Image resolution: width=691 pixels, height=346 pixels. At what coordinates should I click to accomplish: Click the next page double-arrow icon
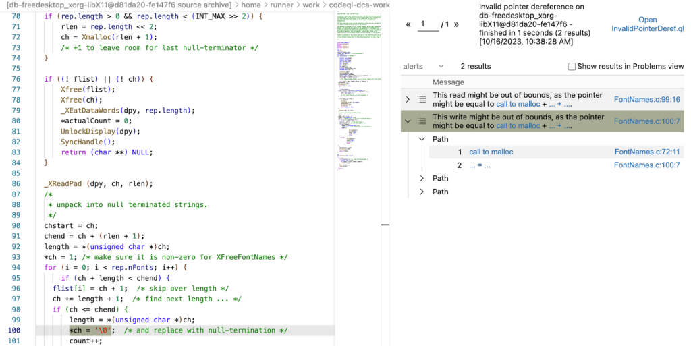456,24
